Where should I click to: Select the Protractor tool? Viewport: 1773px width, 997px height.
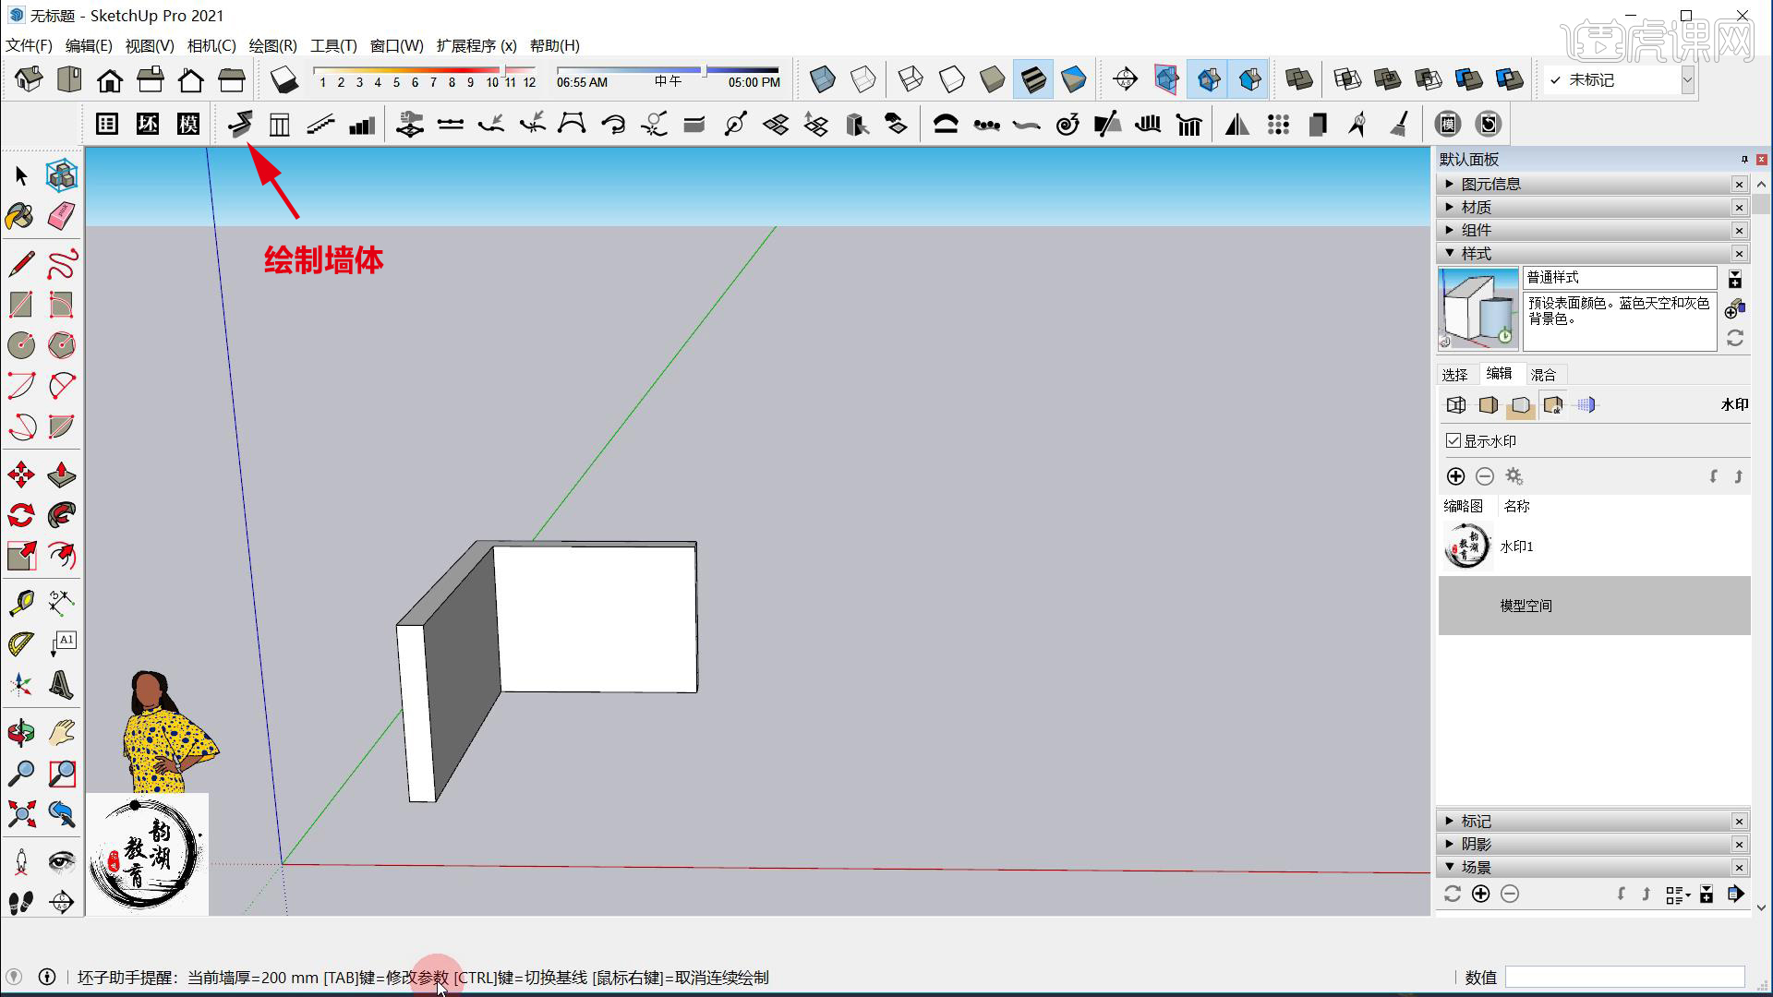pyautogui.click(x=21, y=643)
